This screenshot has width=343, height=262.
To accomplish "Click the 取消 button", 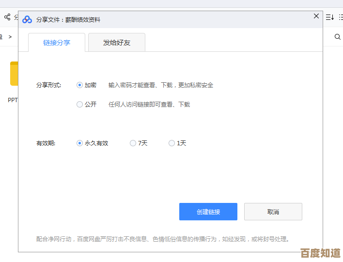I will pyautogui.click(x=273, y=212).
